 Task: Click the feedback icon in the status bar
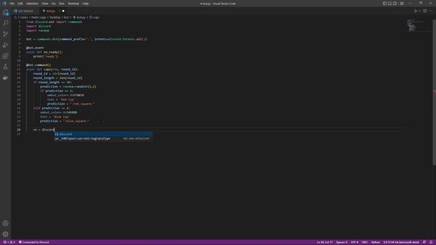(424, 242)
